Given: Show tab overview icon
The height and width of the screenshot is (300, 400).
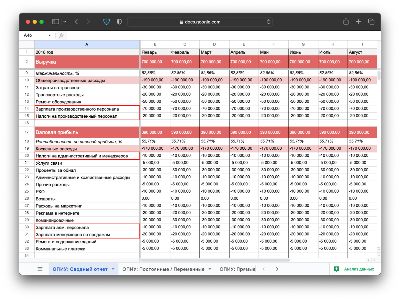Looking at the screenshot, I should [x=371, y=22].
